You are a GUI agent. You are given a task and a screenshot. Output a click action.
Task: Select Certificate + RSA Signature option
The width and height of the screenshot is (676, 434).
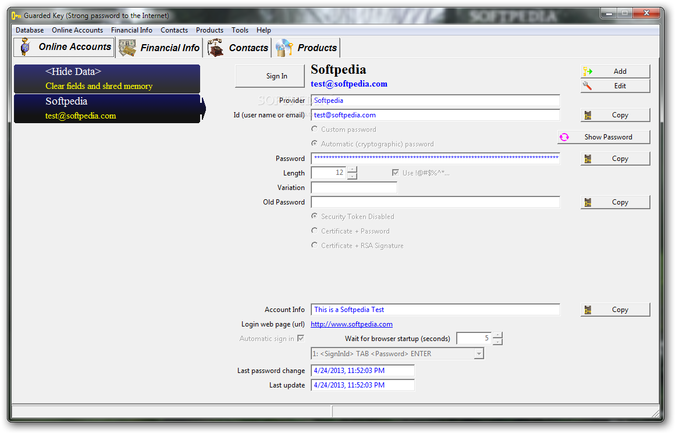(x=315, y=245)
